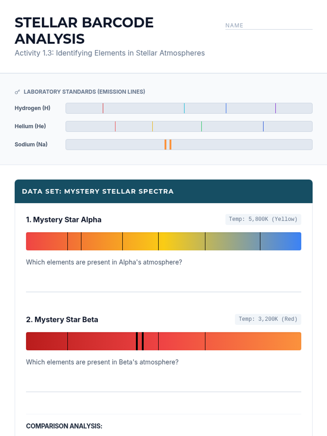
Task: Click the Sodium (Na) label
Action: coord(31,144)
